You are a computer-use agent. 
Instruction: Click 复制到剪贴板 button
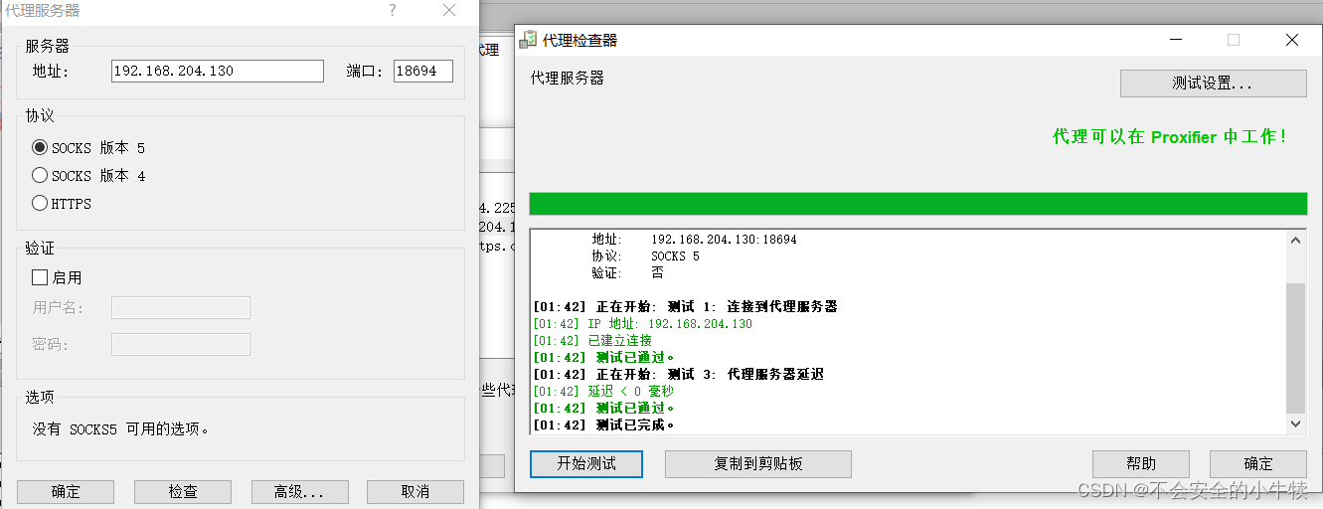click(x=758, y=464)
